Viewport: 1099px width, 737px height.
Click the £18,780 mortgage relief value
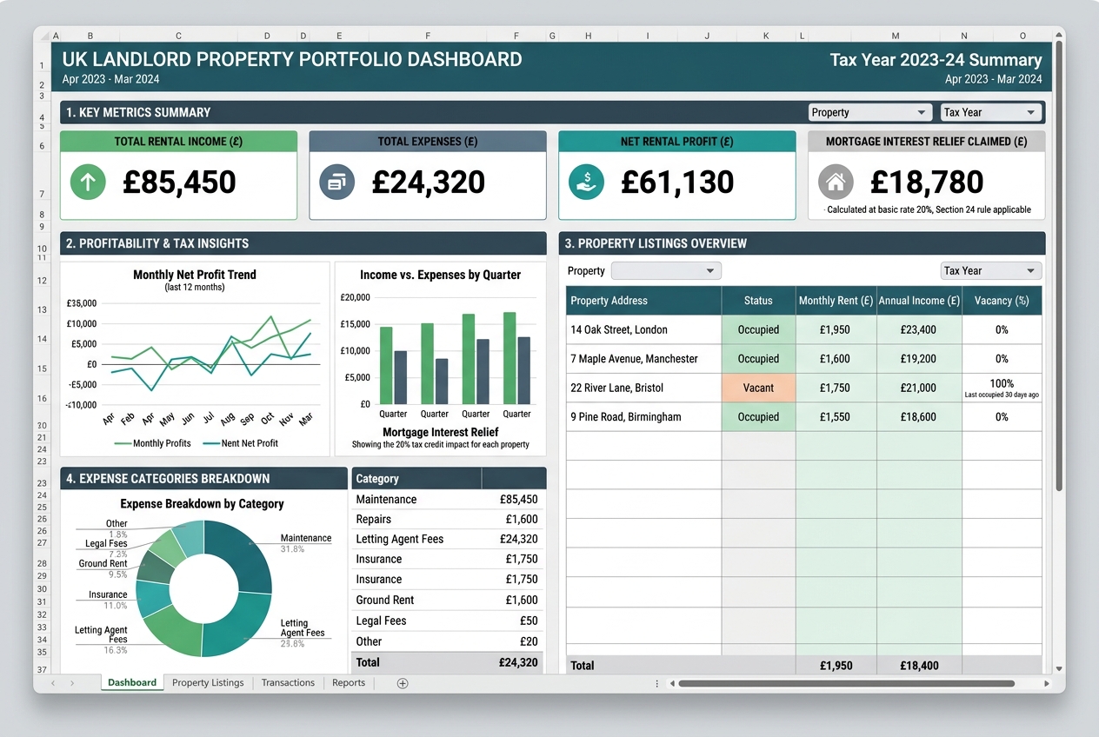click(x=927, y=182)
